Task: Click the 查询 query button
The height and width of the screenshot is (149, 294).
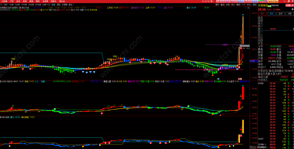Action: click(x=281, y=14)
